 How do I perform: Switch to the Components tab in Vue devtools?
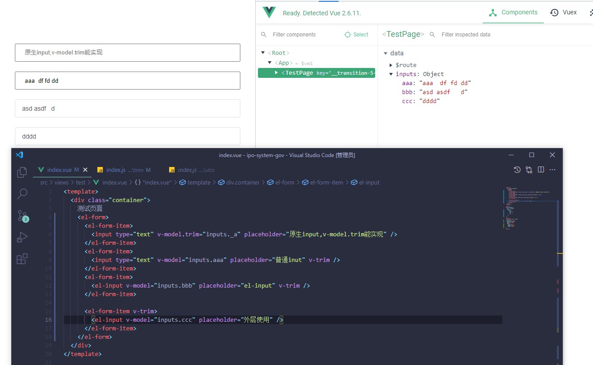click(513, 12)
